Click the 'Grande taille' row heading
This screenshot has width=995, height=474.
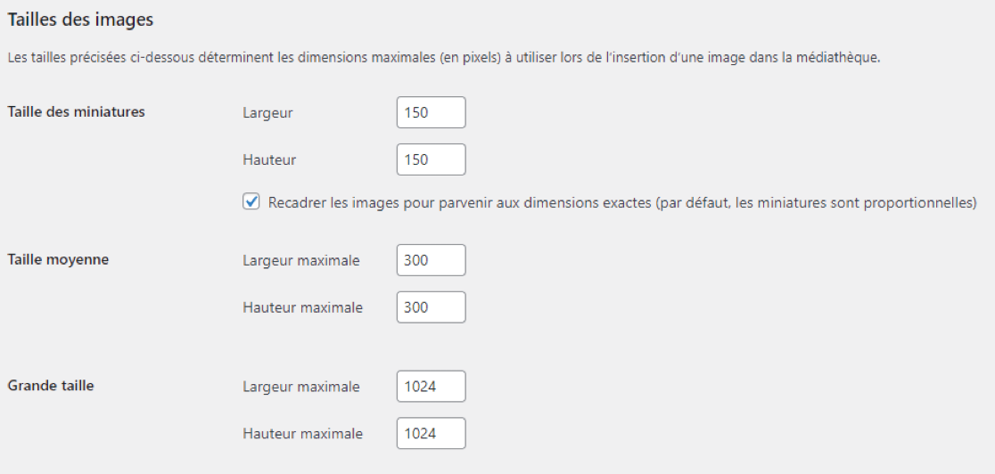[51, 386]
